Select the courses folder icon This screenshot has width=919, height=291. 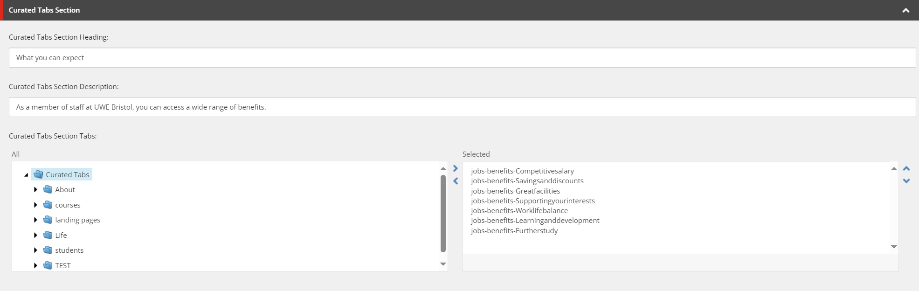coord(48,205)
